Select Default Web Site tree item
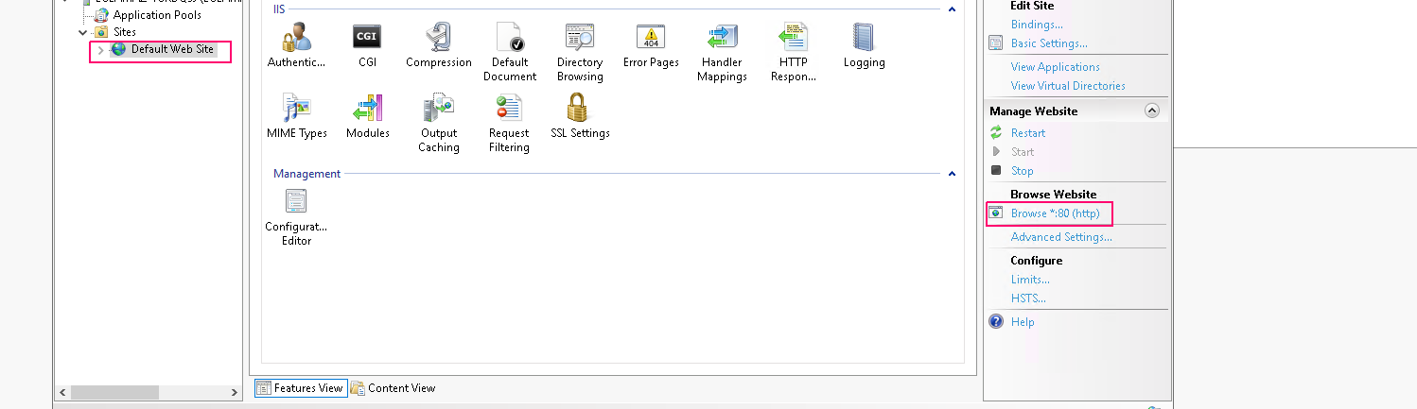 (x=172, y=49)
